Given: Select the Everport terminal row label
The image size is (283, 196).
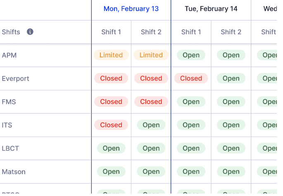Looking at the screenshot, I should click(15, 78).
